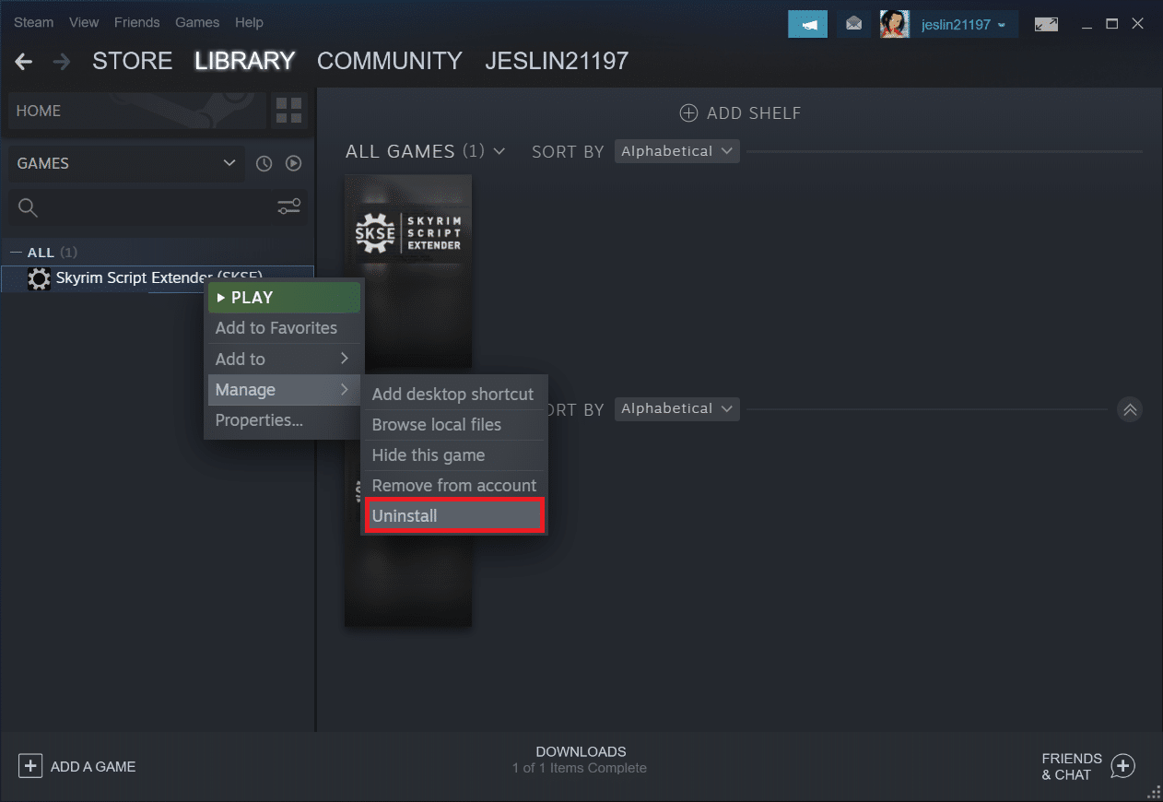The width and height of the screenshot is (1163, 802).
Task: Click the search magnifier icon
Action: 29,207
